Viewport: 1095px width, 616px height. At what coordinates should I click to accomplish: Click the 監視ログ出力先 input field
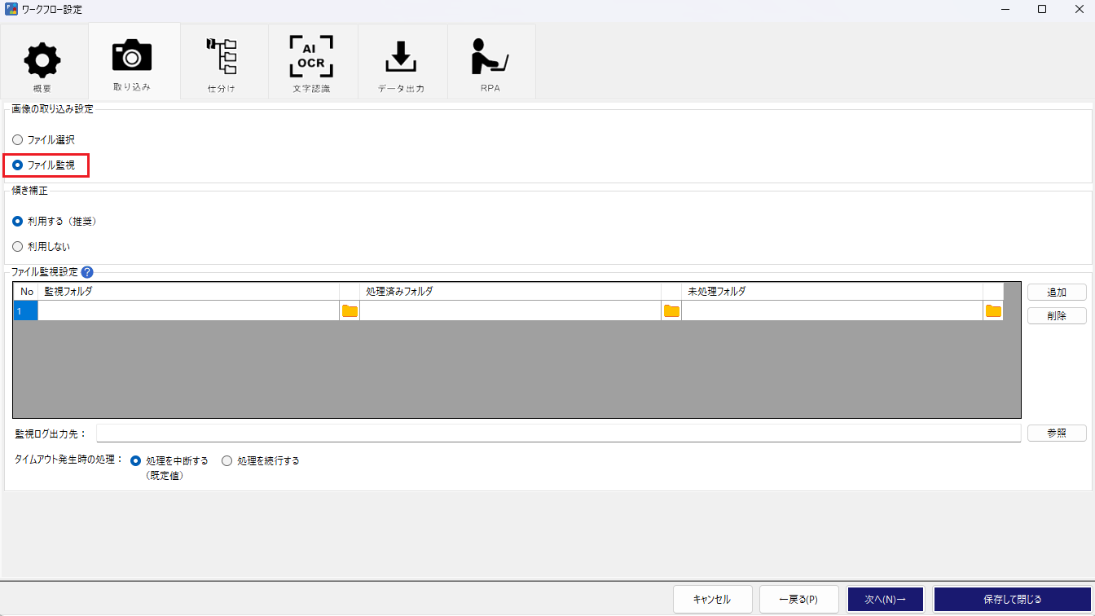tap(559, 433)
